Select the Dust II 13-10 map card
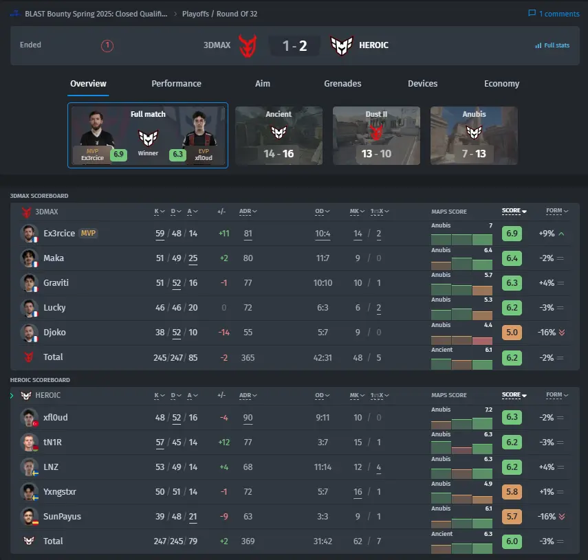 [376, 135]
